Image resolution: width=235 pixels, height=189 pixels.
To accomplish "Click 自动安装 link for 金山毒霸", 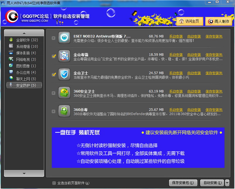I will coord(194,55).
